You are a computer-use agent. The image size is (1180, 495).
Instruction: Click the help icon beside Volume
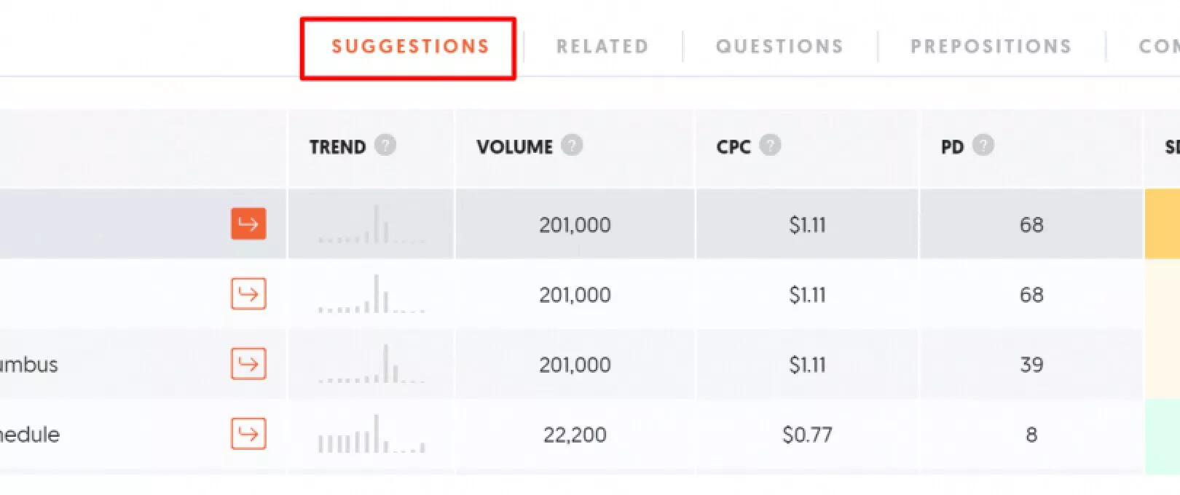[x=572, y=146]
